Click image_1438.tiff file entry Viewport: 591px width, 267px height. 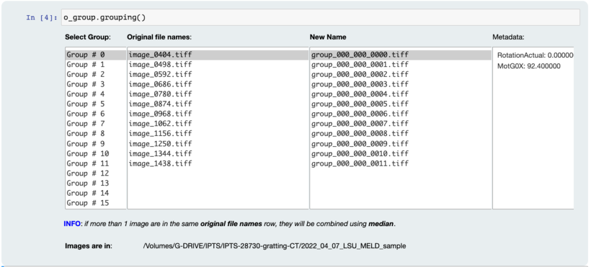(160, 163)
